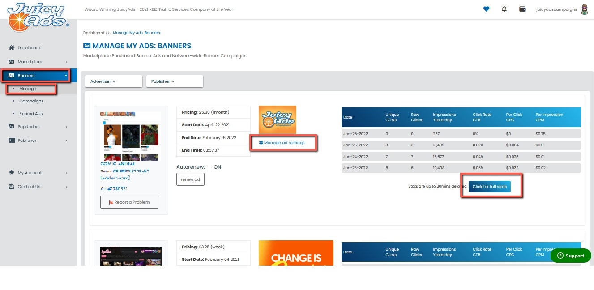The image size is (594, 290).
Task: Click the Dashboard breadcrumb link
Action: pos(94,33)
